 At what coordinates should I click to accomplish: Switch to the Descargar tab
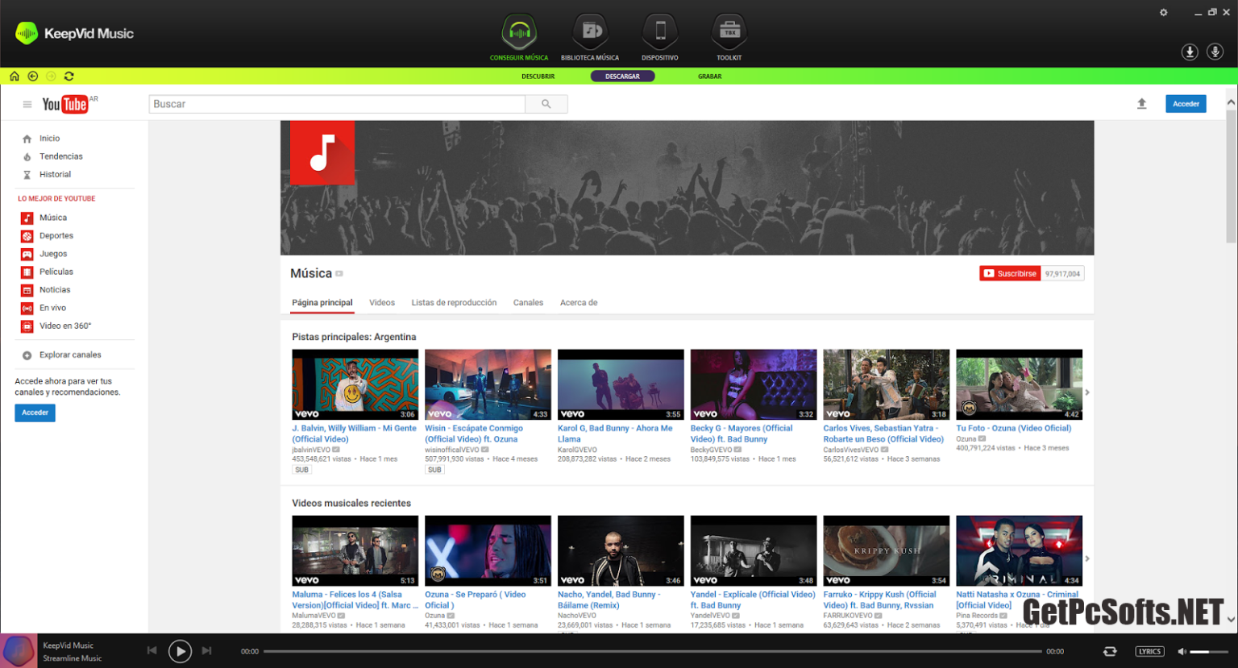point(622,77)
